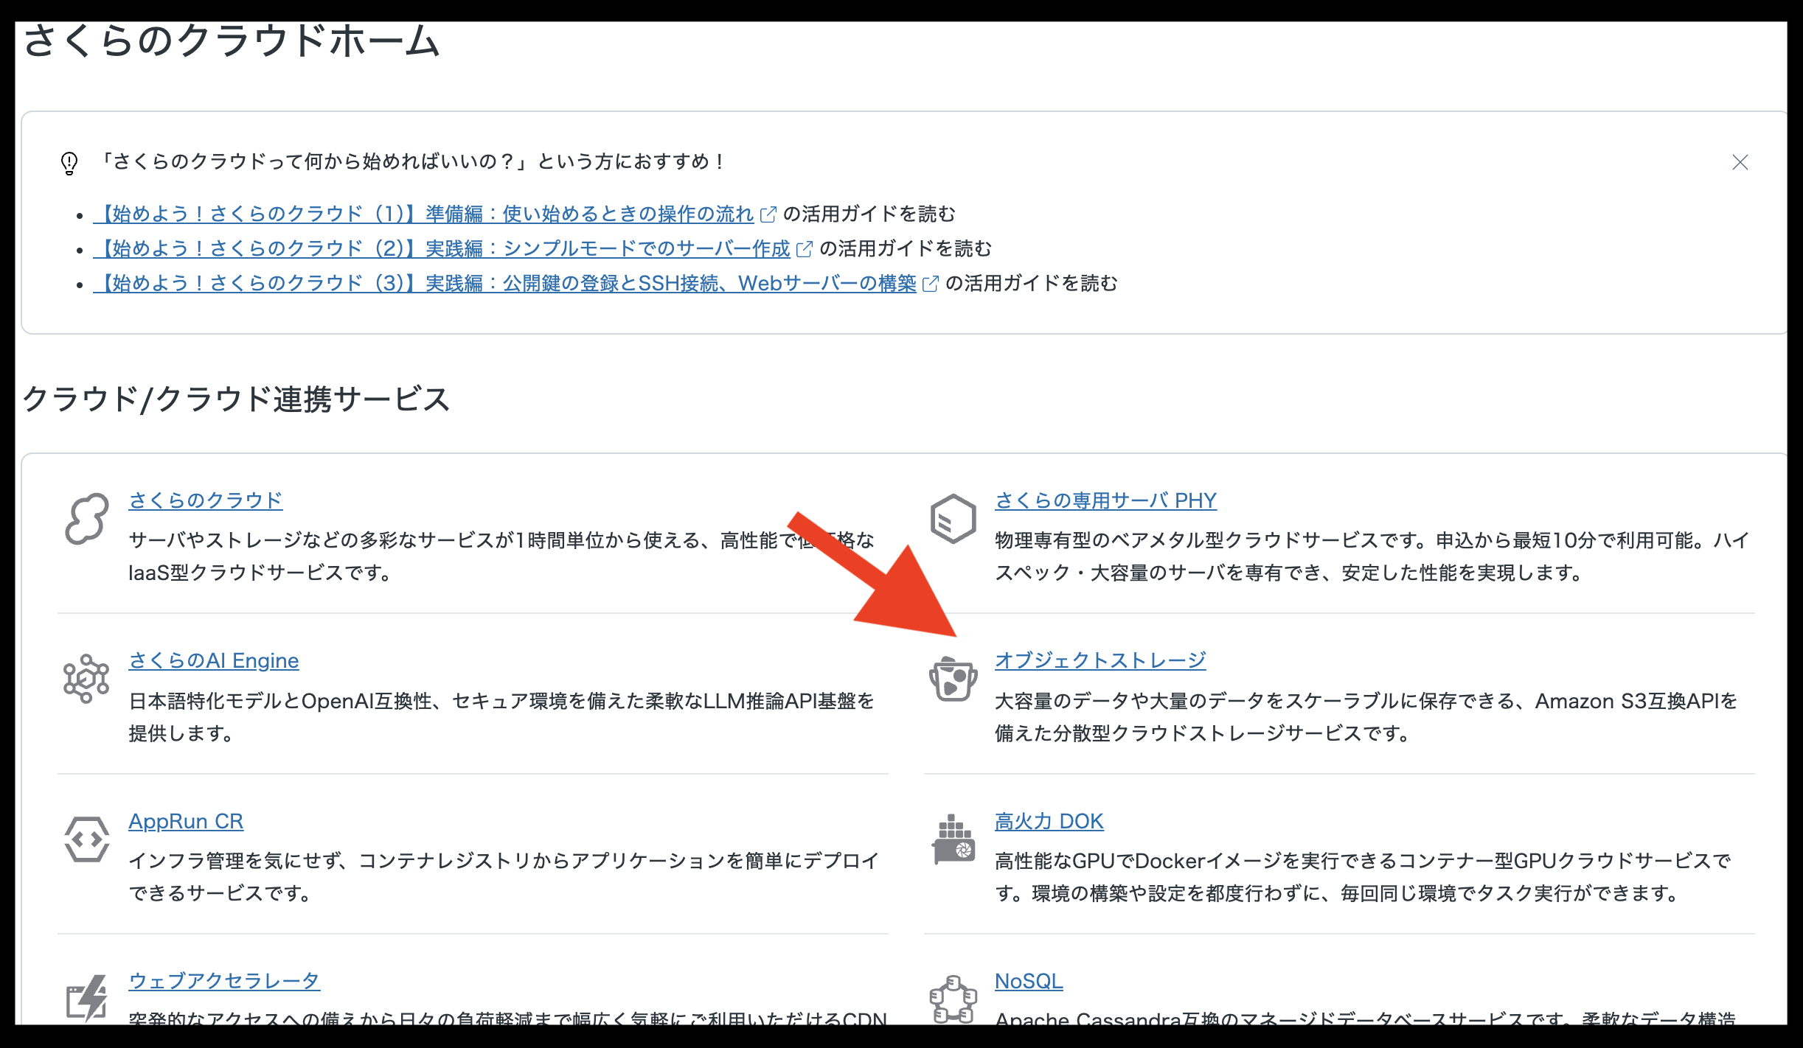Open guide (1) 準備編 link

(x=425, y=214)
